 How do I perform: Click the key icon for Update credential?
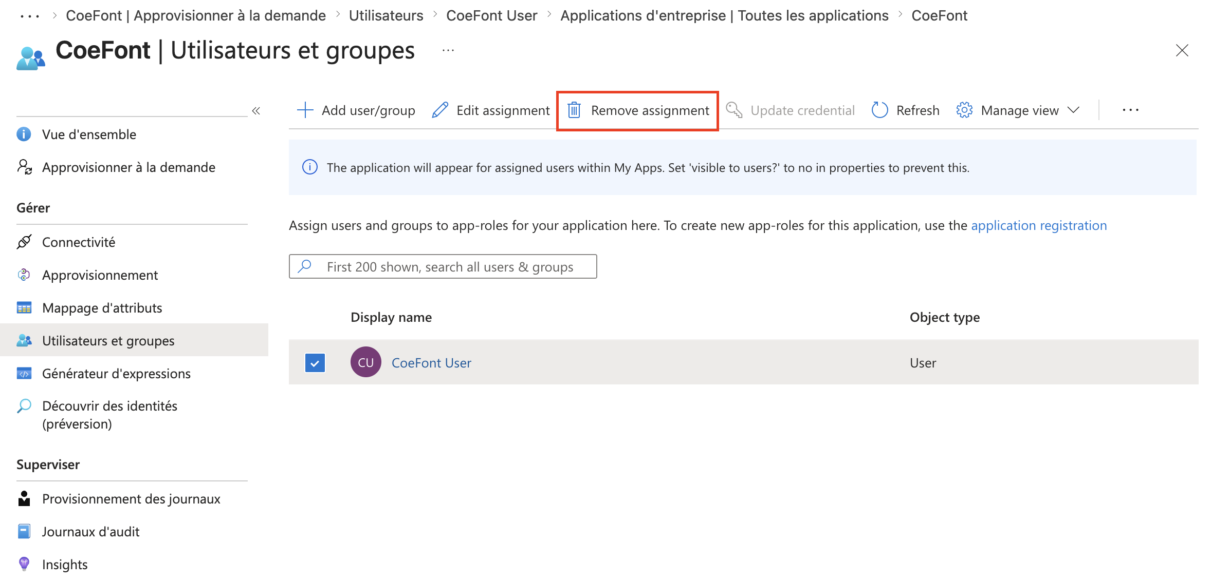734,110
